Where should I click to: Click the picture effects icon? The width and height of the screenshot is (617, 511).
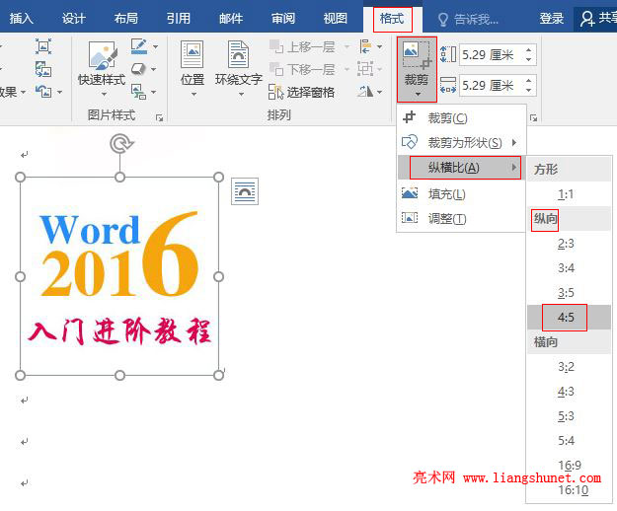[x=138, y=69]
